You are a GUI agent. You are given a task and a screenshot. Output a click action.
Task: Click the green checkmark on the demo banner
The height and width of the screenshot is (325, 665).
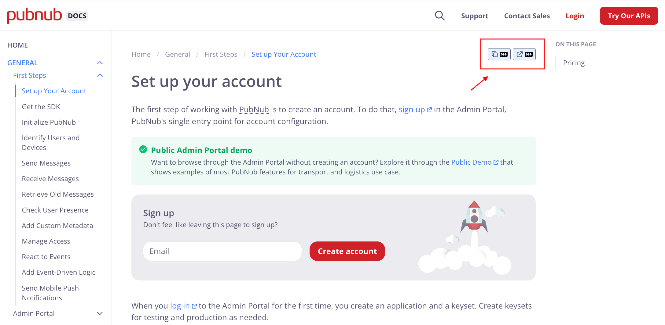coord(143,149)
